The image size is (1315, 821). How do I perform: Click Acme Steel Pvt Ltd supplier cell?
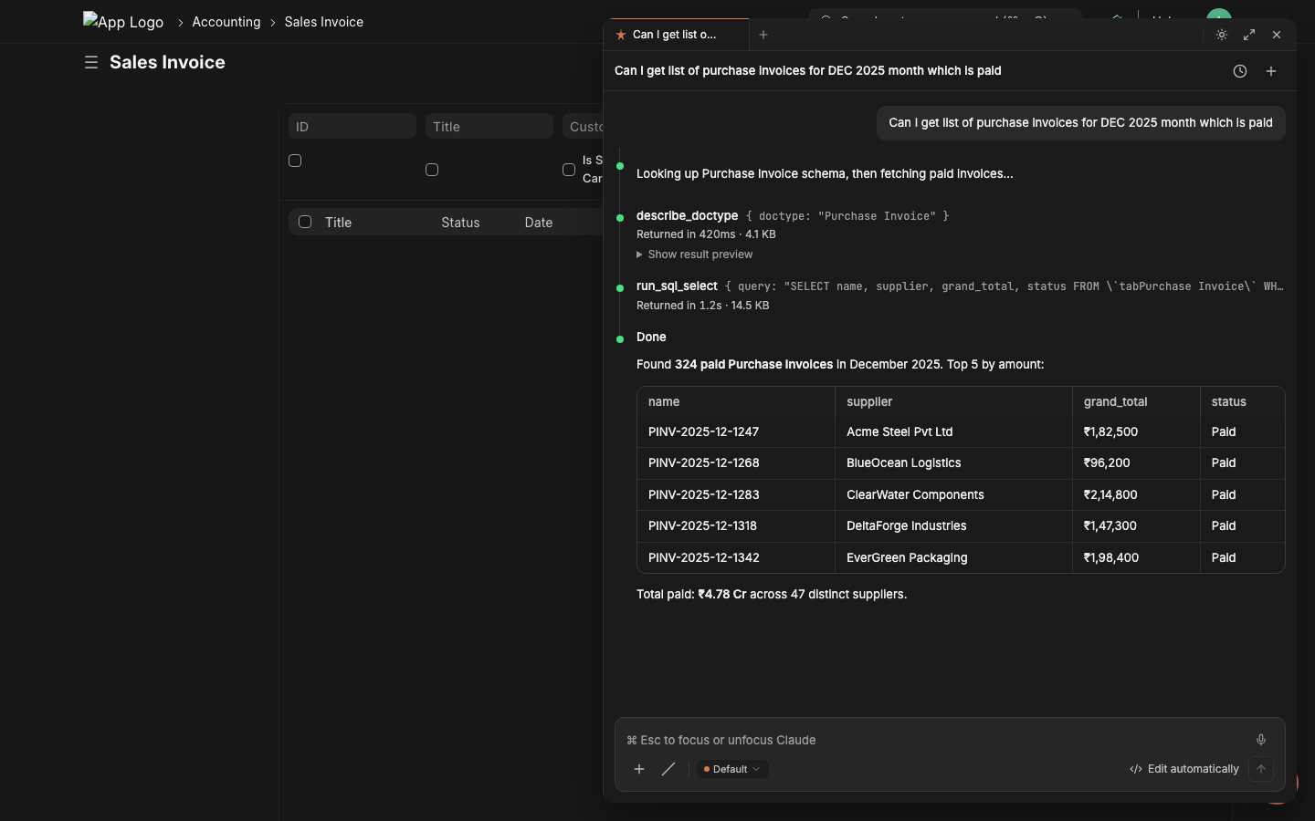coord(953,432)
